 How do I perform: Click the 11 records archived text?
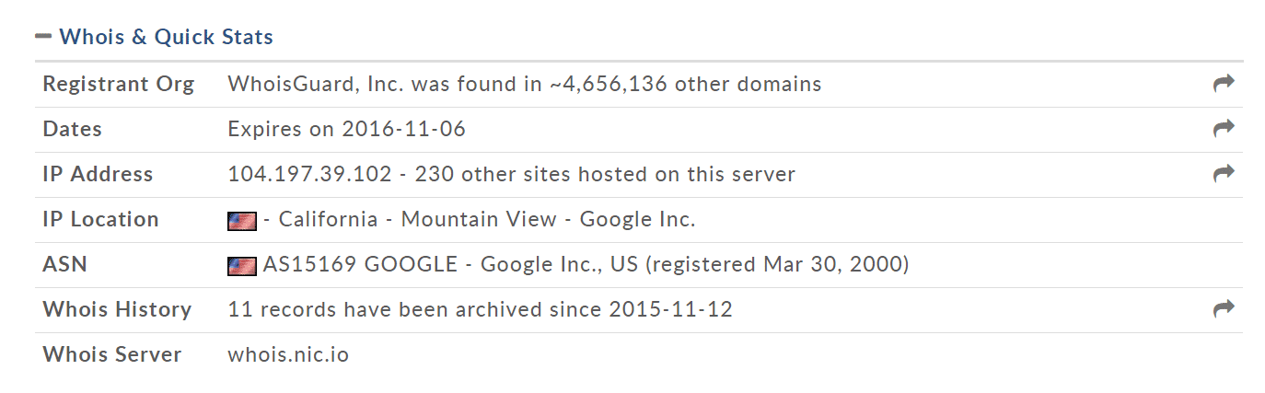click(480, 310)
